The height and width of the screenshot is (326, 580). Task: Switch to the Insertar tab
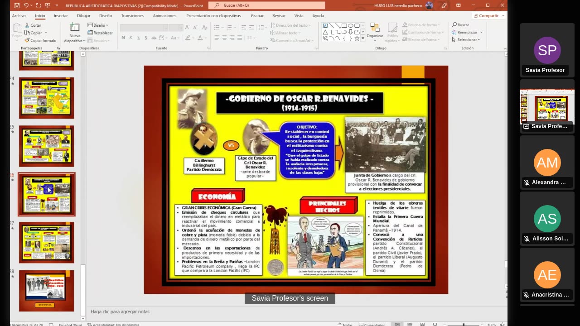pos(61,16)
